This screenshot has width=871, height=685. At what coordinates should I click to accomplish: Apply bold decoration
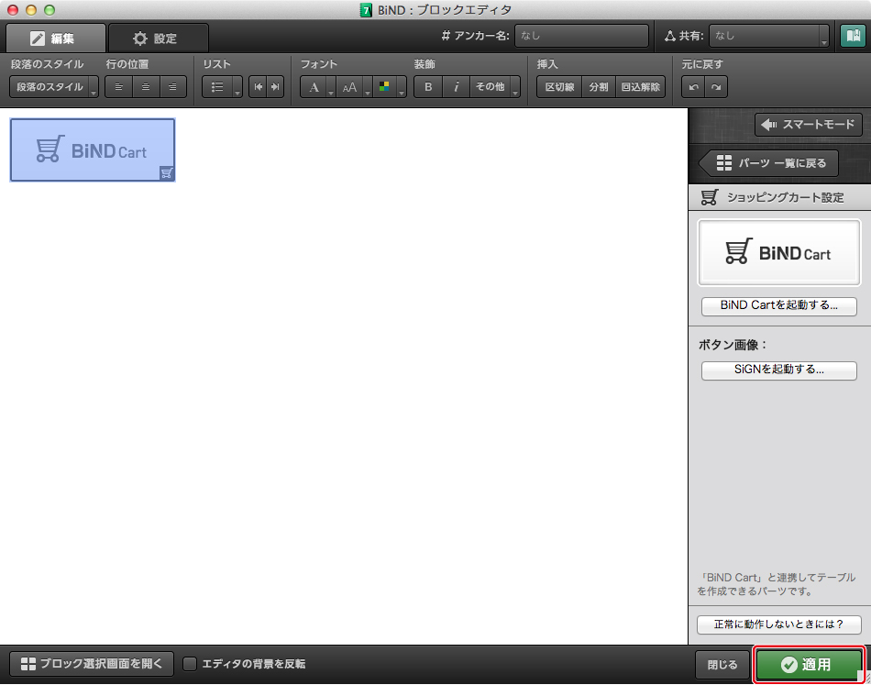(x=428, y=87)
